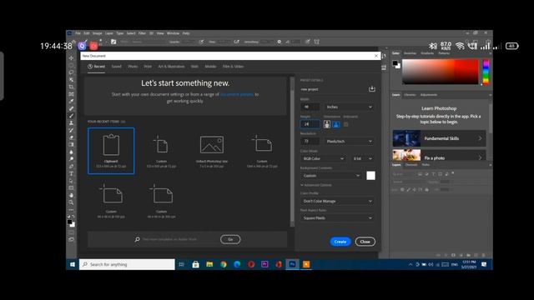Select the Pen tool
The height and width of the screenshot is (300, 534).
(71, 167)
